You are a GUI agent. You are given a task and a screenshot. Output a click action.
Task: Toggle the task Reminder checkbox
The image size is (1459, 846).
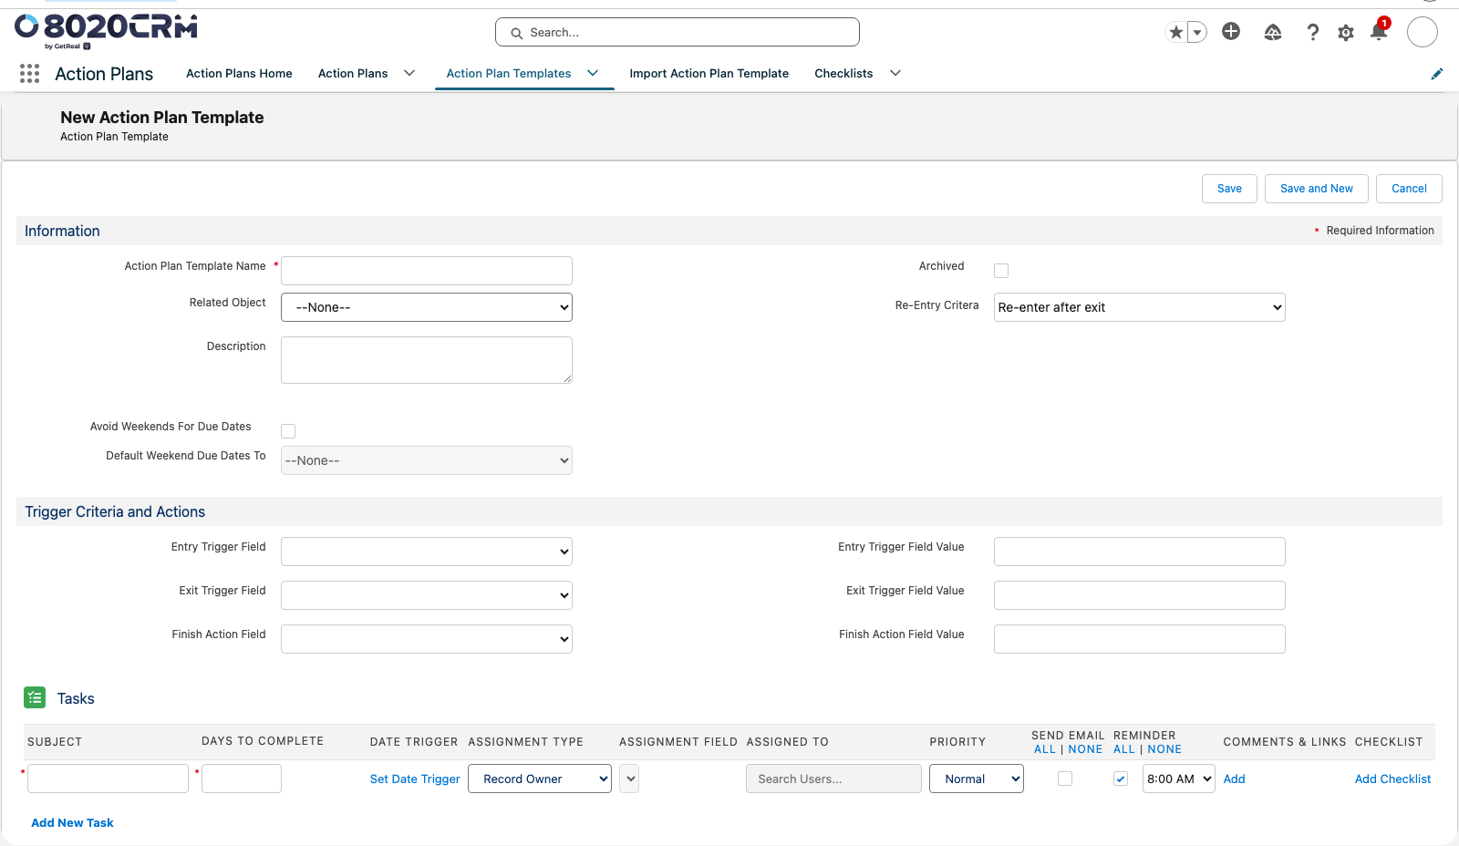[1121, 779]
